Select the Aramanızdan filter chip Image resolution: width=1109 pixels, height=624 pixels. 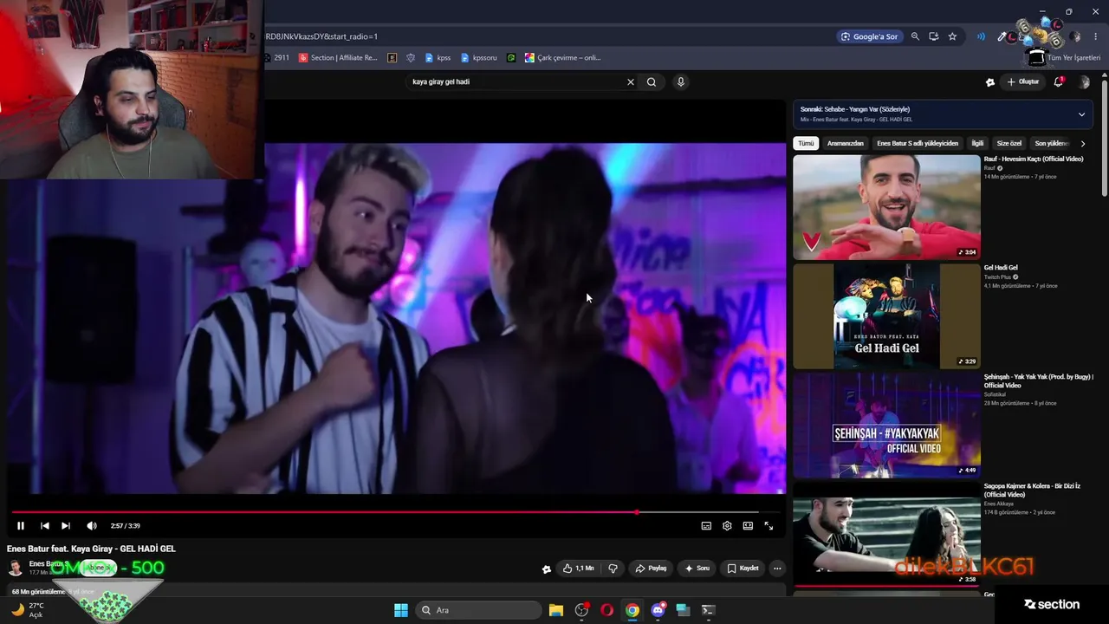pyautogui.click(x=846, y=143)
